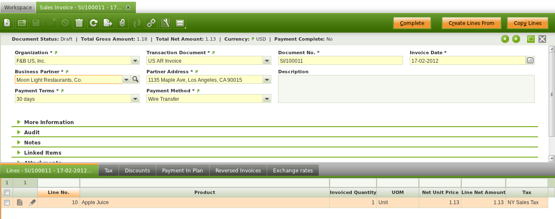Image resolution: width=555 pixels, height=219 pixels.
Task: Expand the More Information section
Action: click(49, 122)
